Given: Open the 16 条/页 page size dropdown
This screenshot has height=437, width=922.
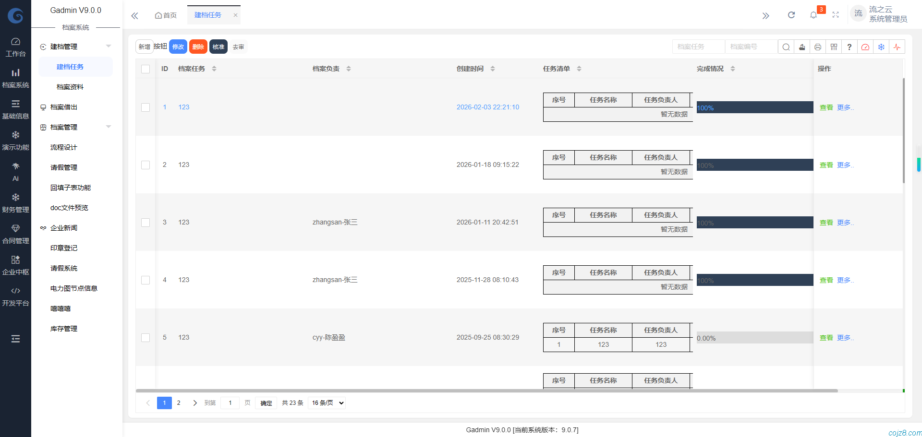Looking at the screenshot, I should 328,403.
